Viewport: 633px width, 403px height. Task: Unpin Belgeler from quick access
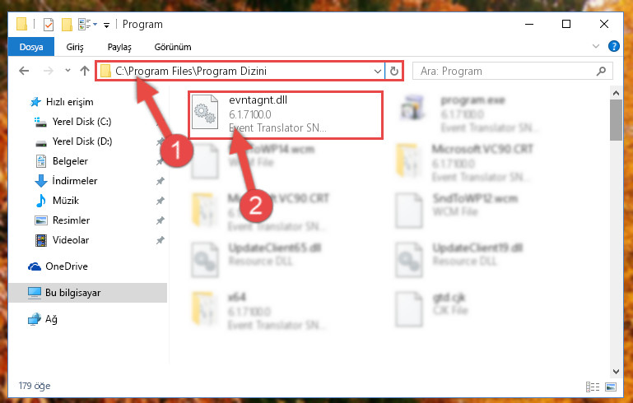tap(161, 161)
